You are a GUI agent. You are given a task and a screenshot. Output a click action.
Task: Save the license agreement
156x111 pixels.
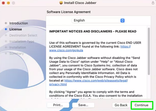tap(83, 105)
